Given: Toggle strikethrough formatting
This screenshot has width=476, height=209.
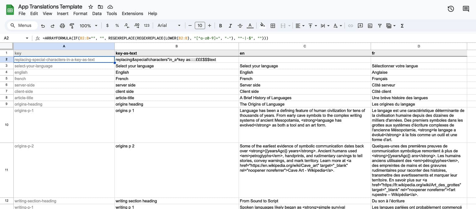Looking at the screenshot, I should tap(240, 26).
